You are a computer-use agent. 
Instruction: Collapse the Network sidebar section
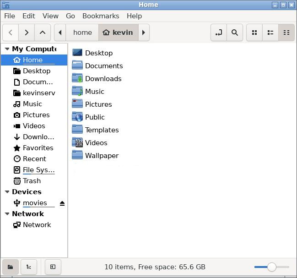[7, 214]
